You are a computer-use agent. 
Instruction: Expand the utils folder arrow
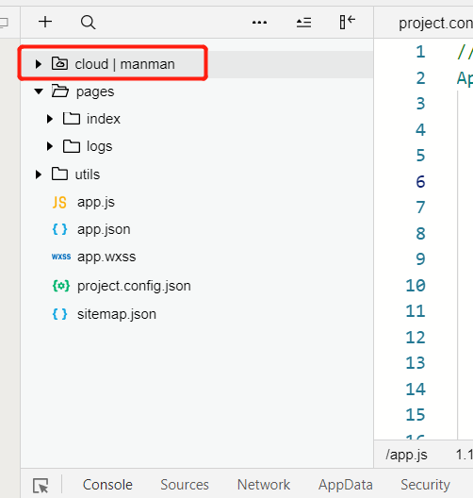coord(39,174)
